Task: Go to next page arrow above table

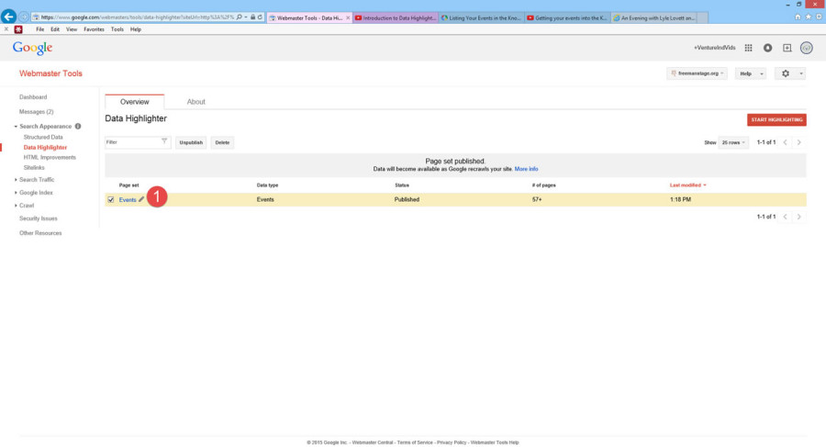Action: click(799, 142)
